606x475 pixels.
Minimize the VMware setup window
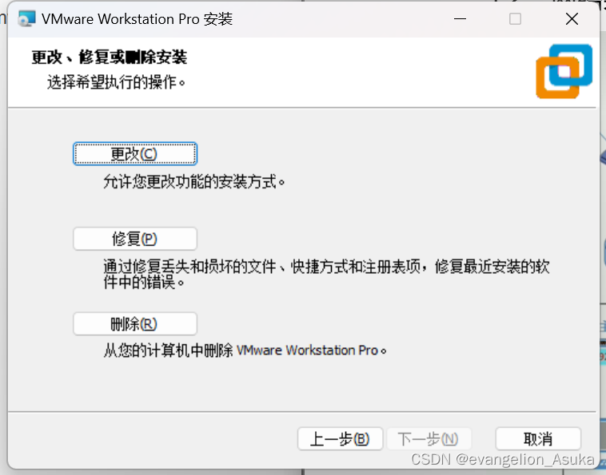coord(460,18)
